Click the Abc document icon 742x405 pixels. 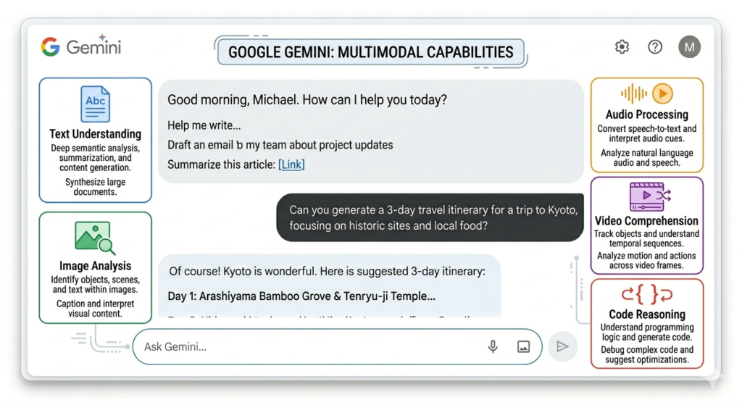95,104
